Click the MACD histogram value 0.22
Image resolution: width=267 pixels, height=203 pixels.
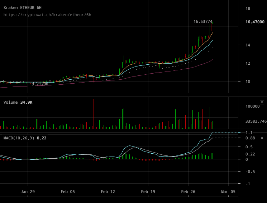(250, 154)
